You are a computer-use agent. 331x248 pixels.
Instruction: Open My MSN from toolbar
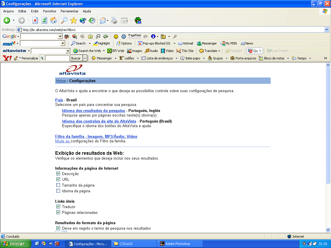pos(229,43)
